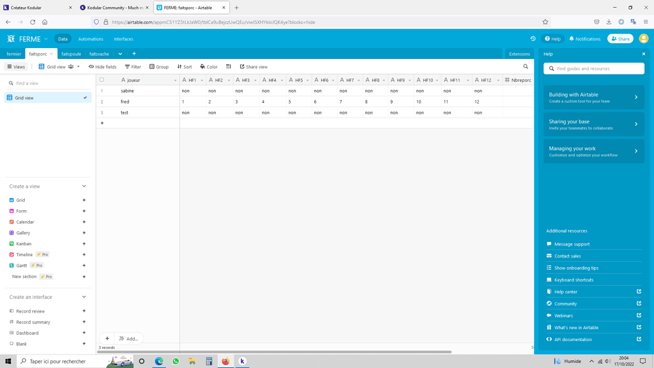
Task: Open Calculator from the taskbar
Action: pos(209,361)
